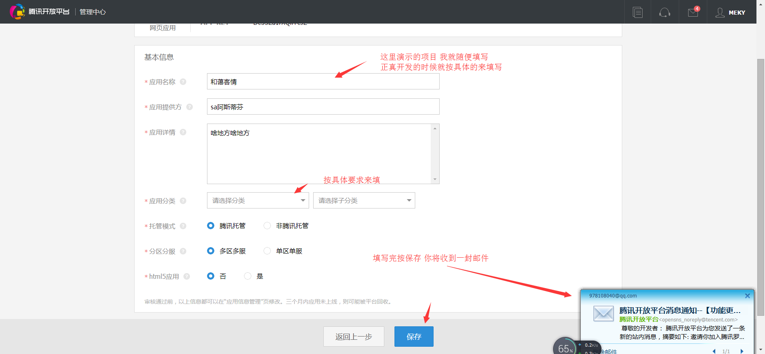This screenshot has width=765, height=354.
Task: Click sender 腾讯开放平台 in popup
Action: click(x=639, y=319)
